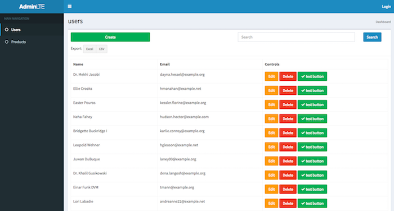Open the AdminLTE logo home link
This screenshot has height=211, width=394.
point(32,7)
